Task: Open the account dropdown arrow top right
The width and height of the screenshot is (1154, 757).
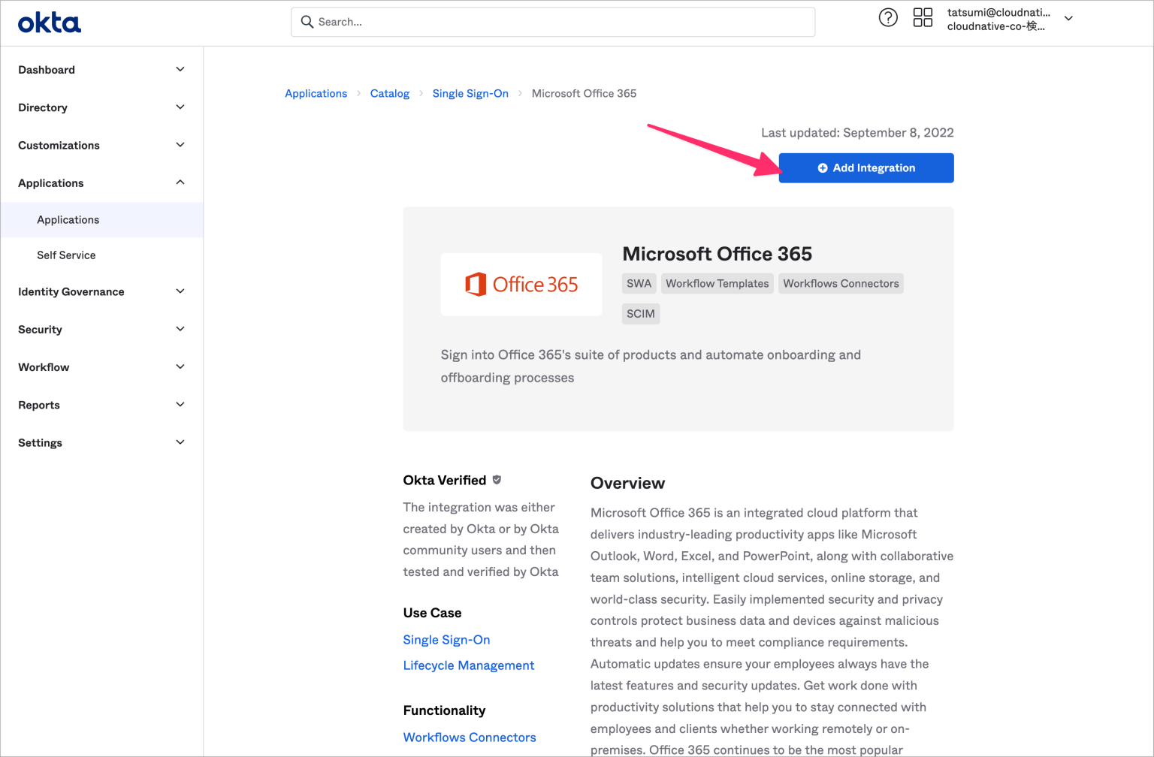Action: [x=1068, y=19]
